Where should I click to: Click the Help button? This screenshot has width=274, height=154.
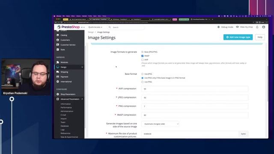point(260,37)
